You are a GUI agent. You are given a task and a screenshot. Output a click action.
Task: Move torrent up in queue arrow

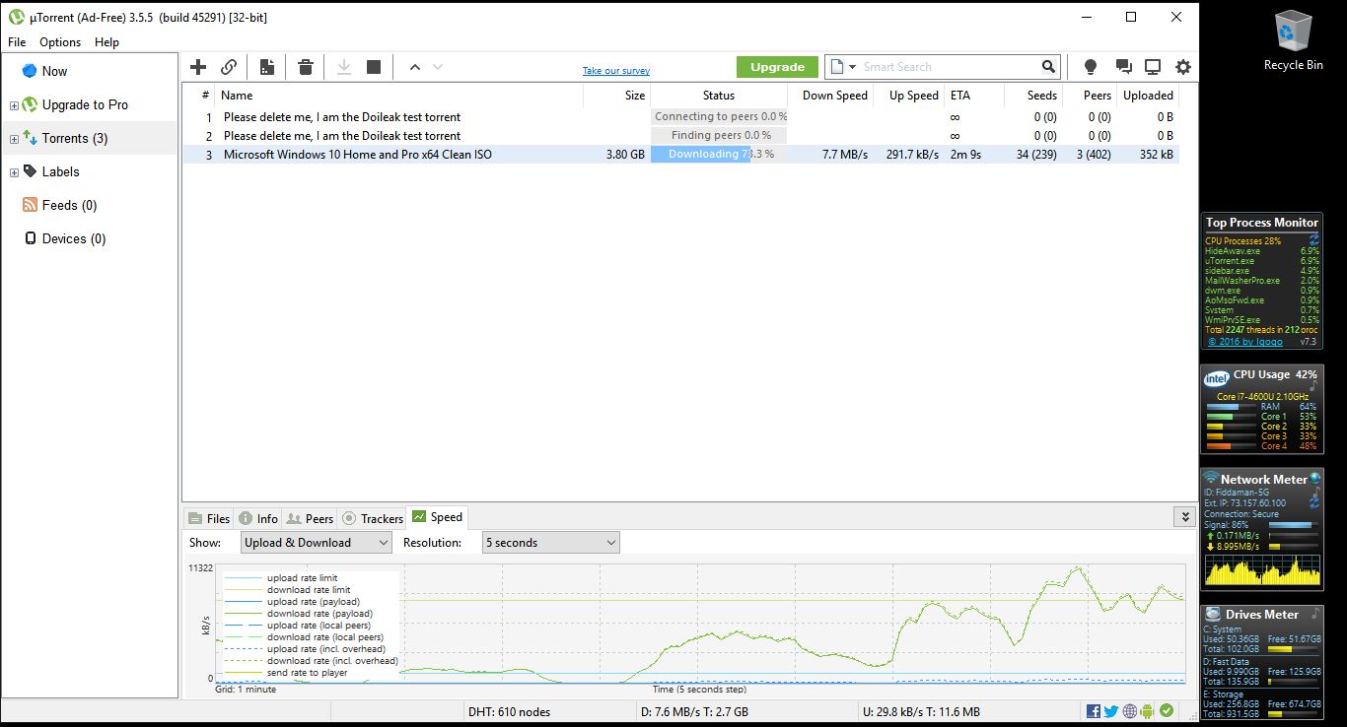click(x=415, y=67)
